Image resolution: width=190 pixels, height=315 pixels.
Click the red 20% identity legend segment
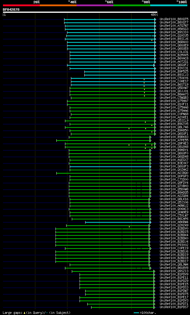tap(21, 5)
